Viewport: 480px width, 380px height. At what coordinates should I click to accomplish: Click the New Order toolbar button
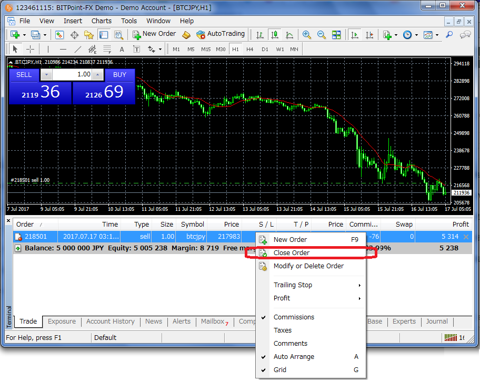click(x=154, y=34)
